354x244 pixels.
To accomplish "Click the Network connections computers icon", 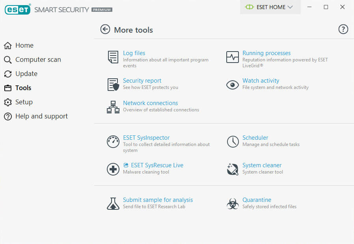I will tap(113, 107).
